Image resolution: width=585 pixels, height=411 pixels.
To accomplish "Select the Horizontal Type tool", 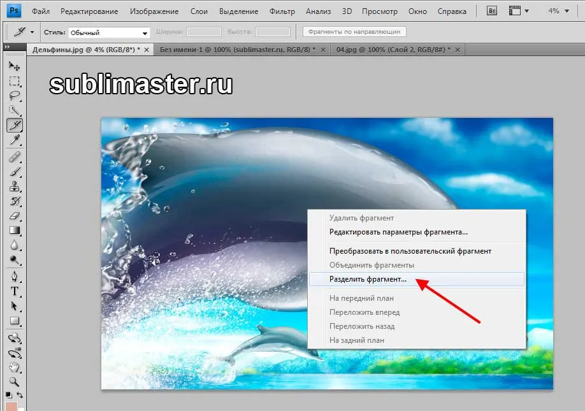I will coord(14,291).
